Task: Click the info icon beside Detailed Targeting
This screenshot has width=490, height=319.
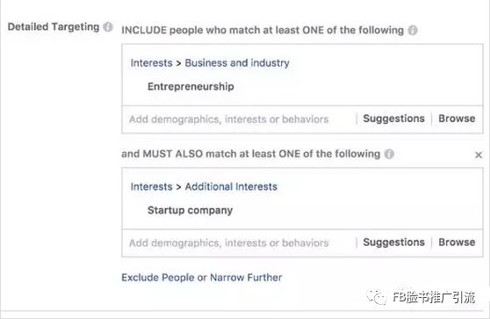Action: pyautogui.click(x=108, y=27)
